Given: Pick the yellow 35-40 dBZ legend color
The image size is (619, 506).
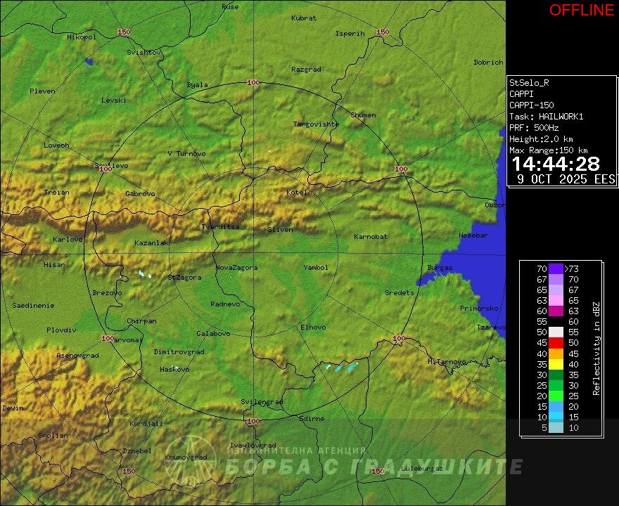Looking at the screenshot, I should (x=556, y=364).
